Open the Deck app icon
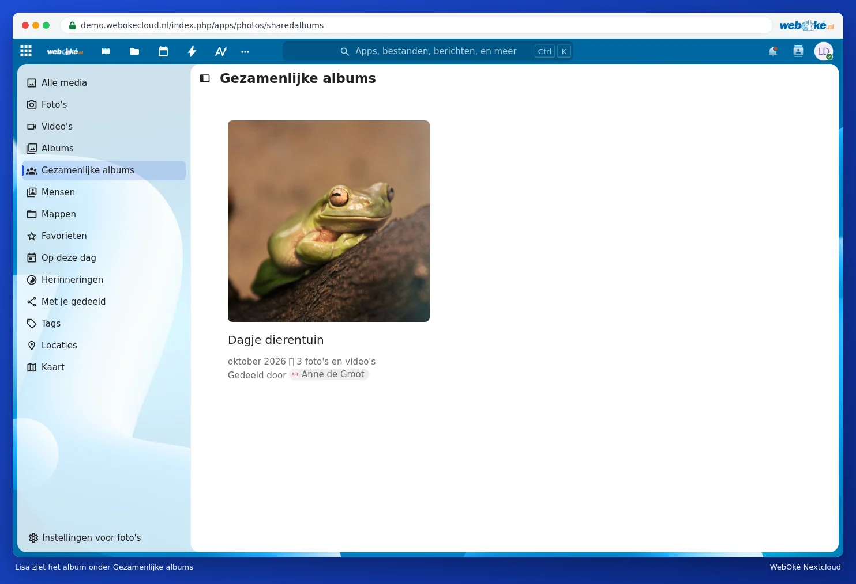 [106, 51]
